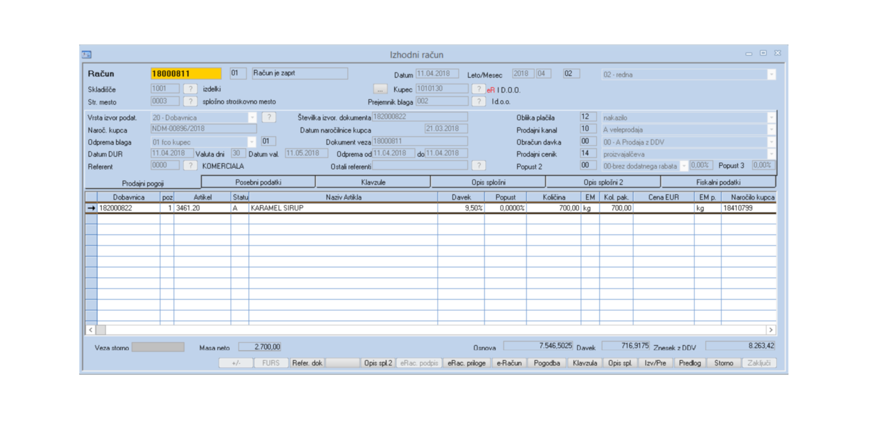This screenshot has width=874, height=422.
Task: Click the Številka izvor. dokumenta field 182000822
Action: tap(420, 117)
